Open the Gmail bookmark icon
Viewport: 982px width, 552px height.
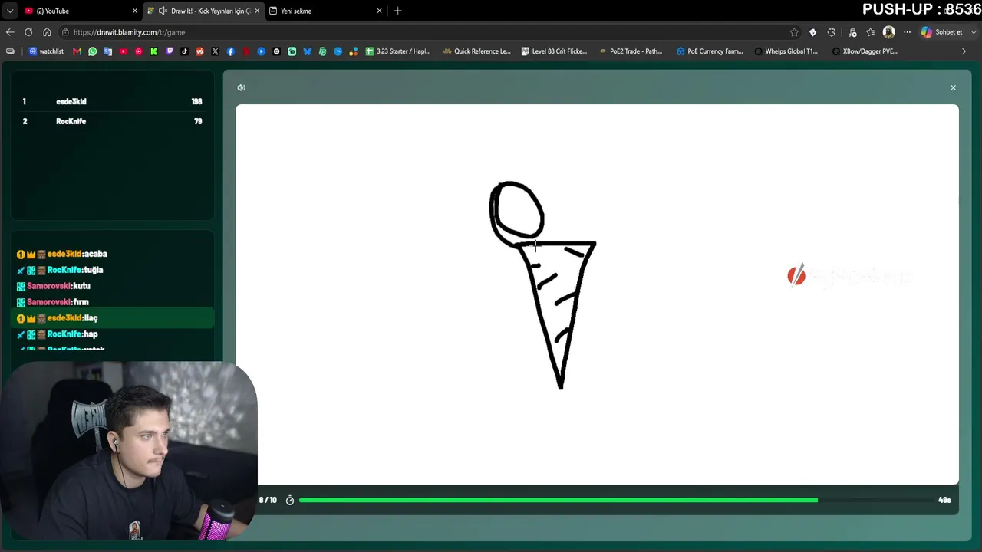coord(77,51)
